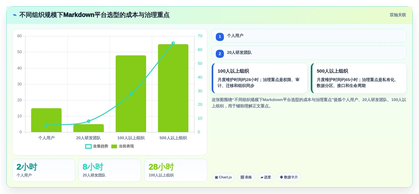419x194 pixels.
Task: Click the 个人用户 x-axis label
Action: tap(46, 138)
